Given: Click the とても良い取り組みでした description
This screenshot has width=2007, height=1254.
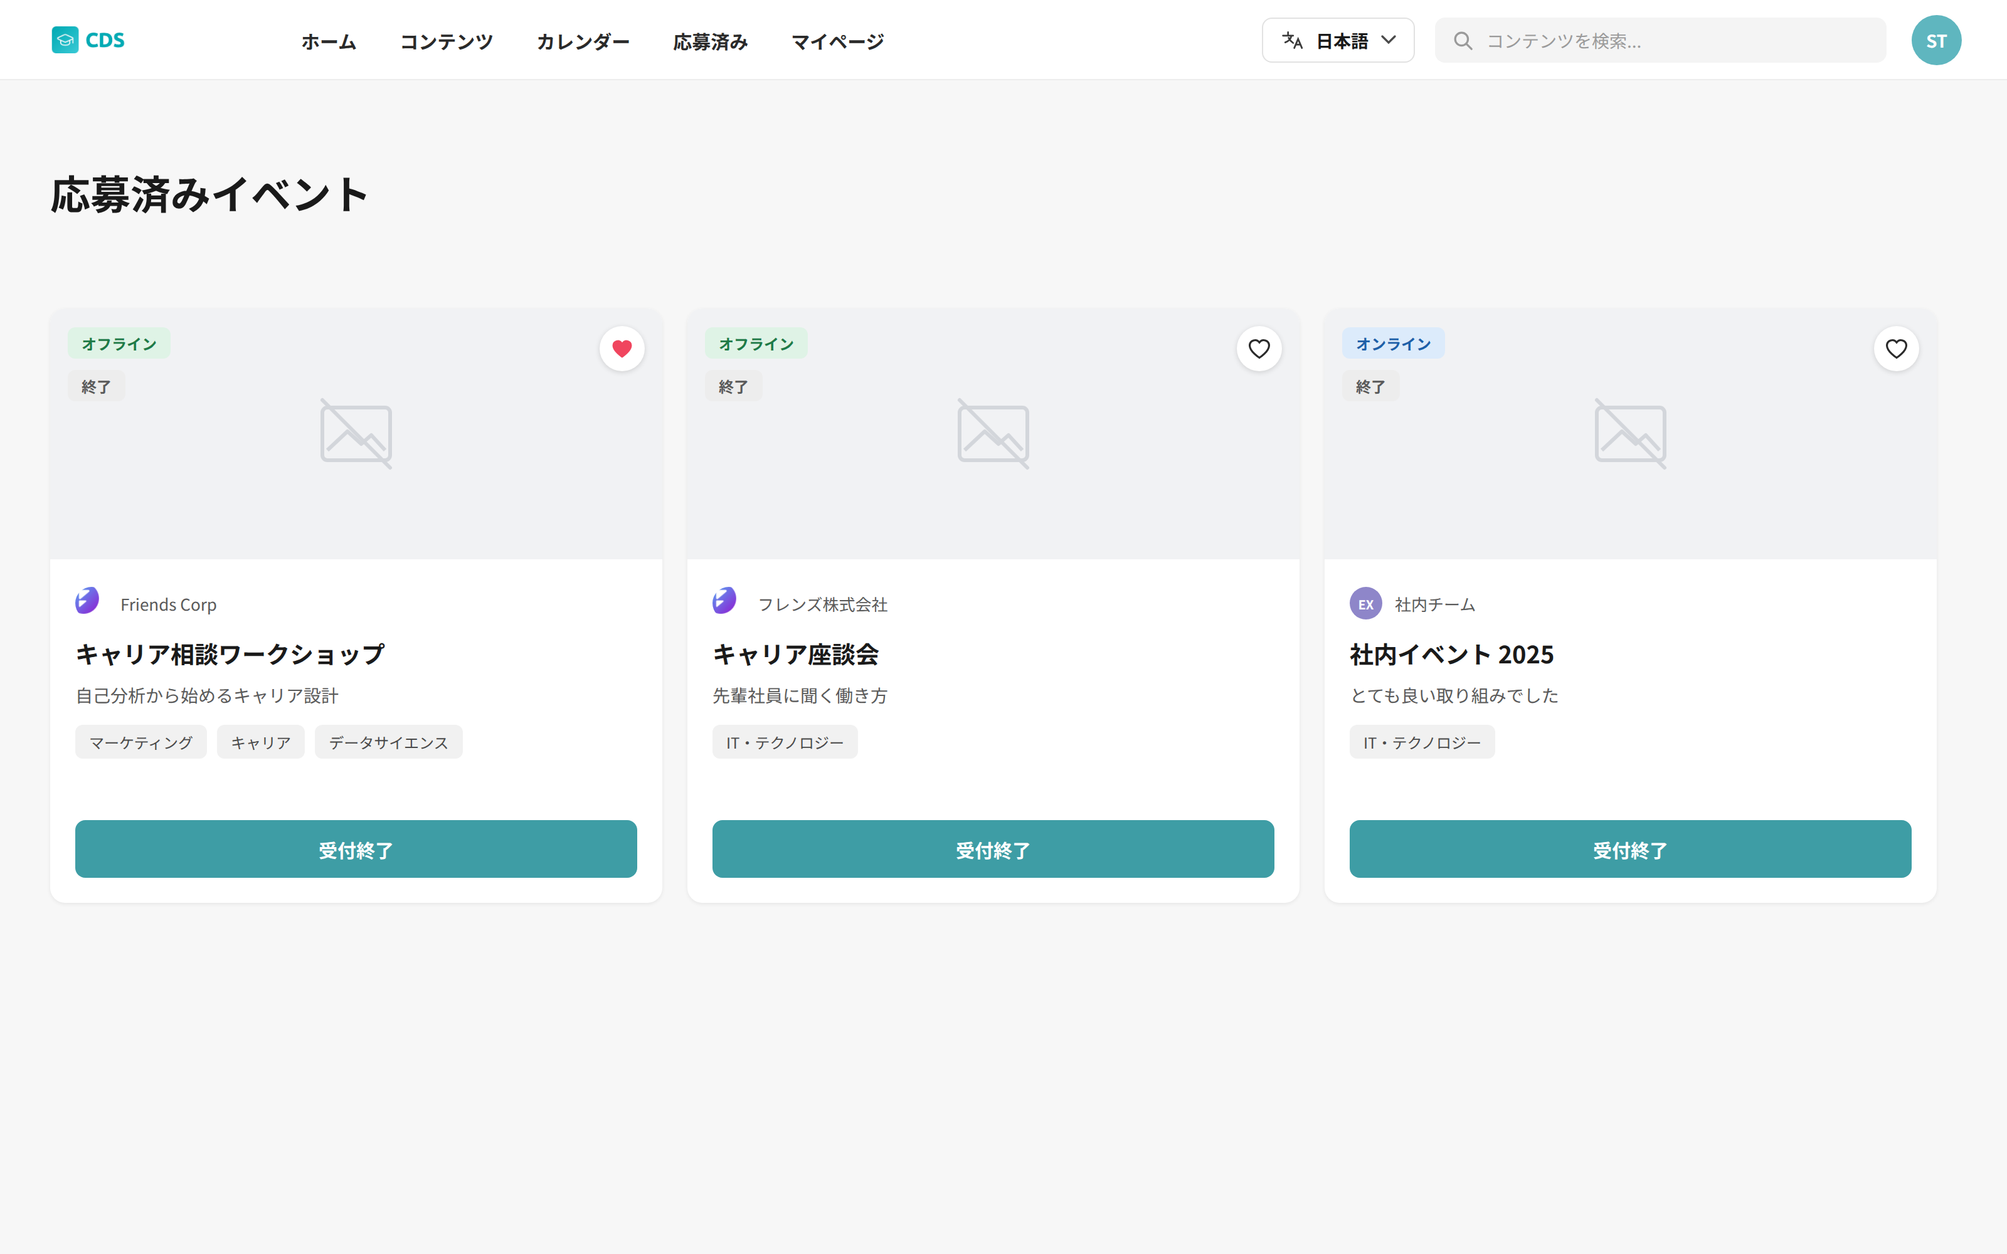Looking at the screenshot, I should pos(1454,696).
